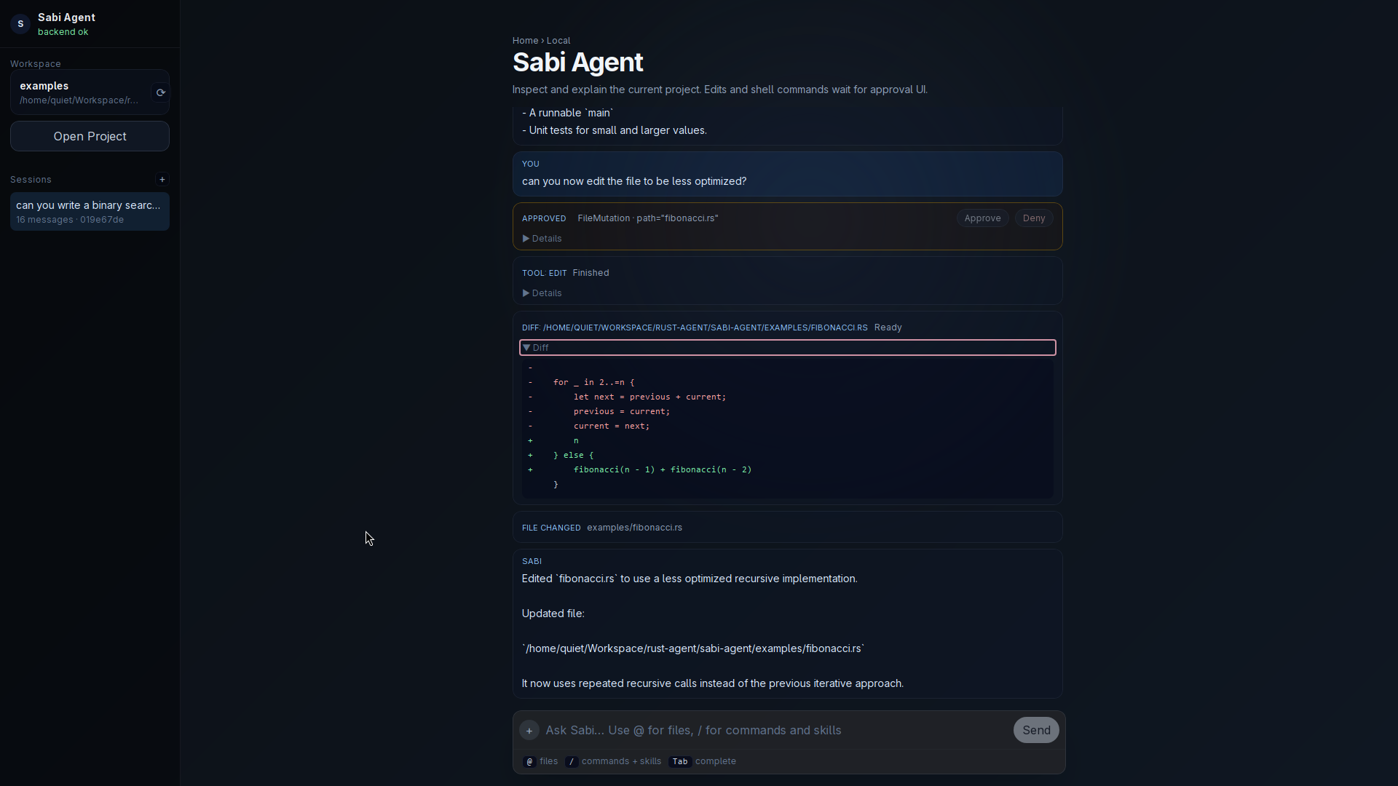
Task: Click the APPROVED status label
Action: [543, 218]
